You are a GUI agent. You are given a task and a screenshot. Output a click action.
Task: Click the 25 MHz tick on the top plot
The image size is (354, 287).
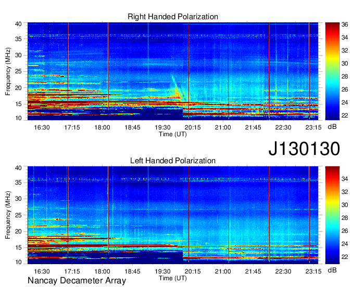click(x=18, y=71)
